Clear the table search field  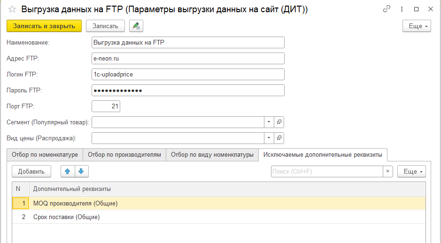click(388, 171)
